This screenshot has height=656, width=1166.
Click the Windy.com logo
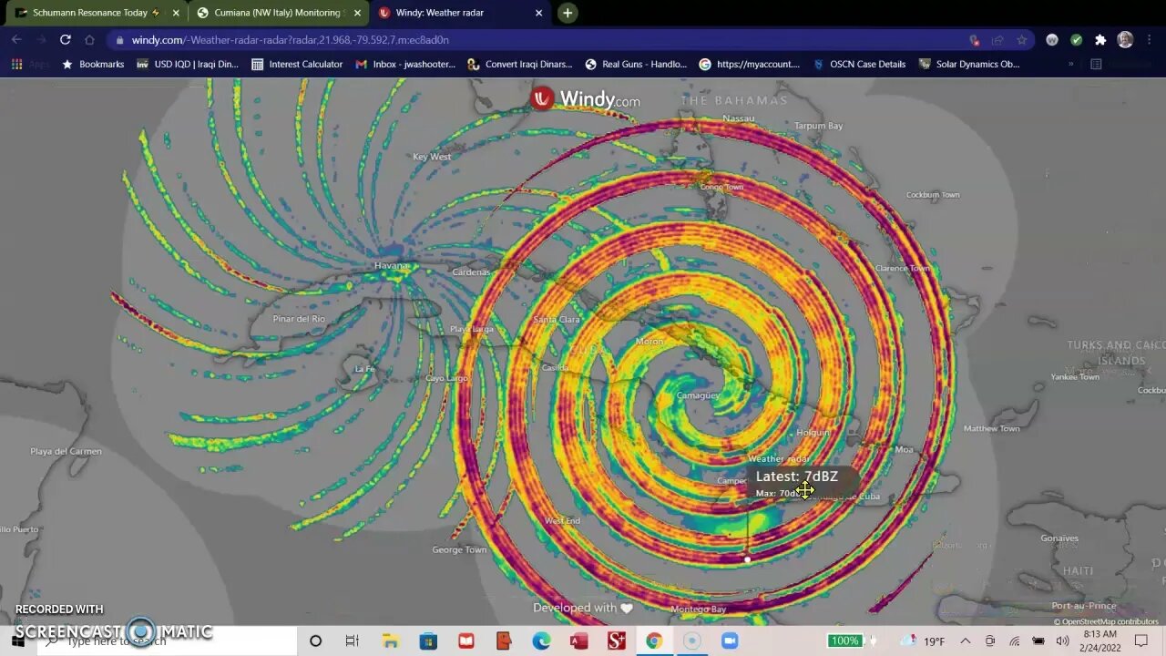[586, 98]
